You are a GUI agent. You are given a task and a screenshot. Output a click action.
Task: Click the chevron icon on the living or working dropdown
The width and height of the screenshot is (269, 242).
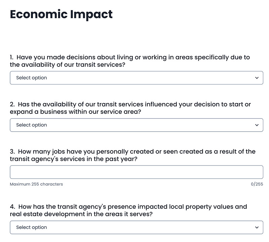pyautogui.click(x=257, y=78)
